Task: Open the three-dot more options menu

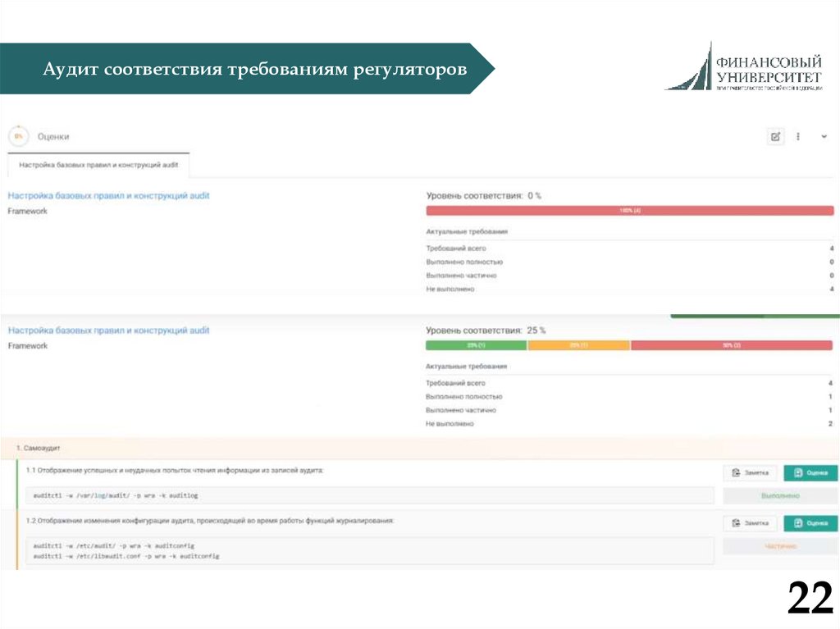Action: pyautogui.click(x=798, y=137)
